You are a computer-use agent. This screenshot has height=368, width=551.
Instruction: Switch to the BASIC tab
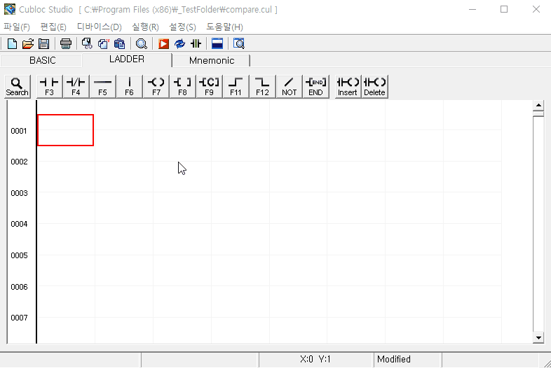pyautogui.click(x=42, y=60)
